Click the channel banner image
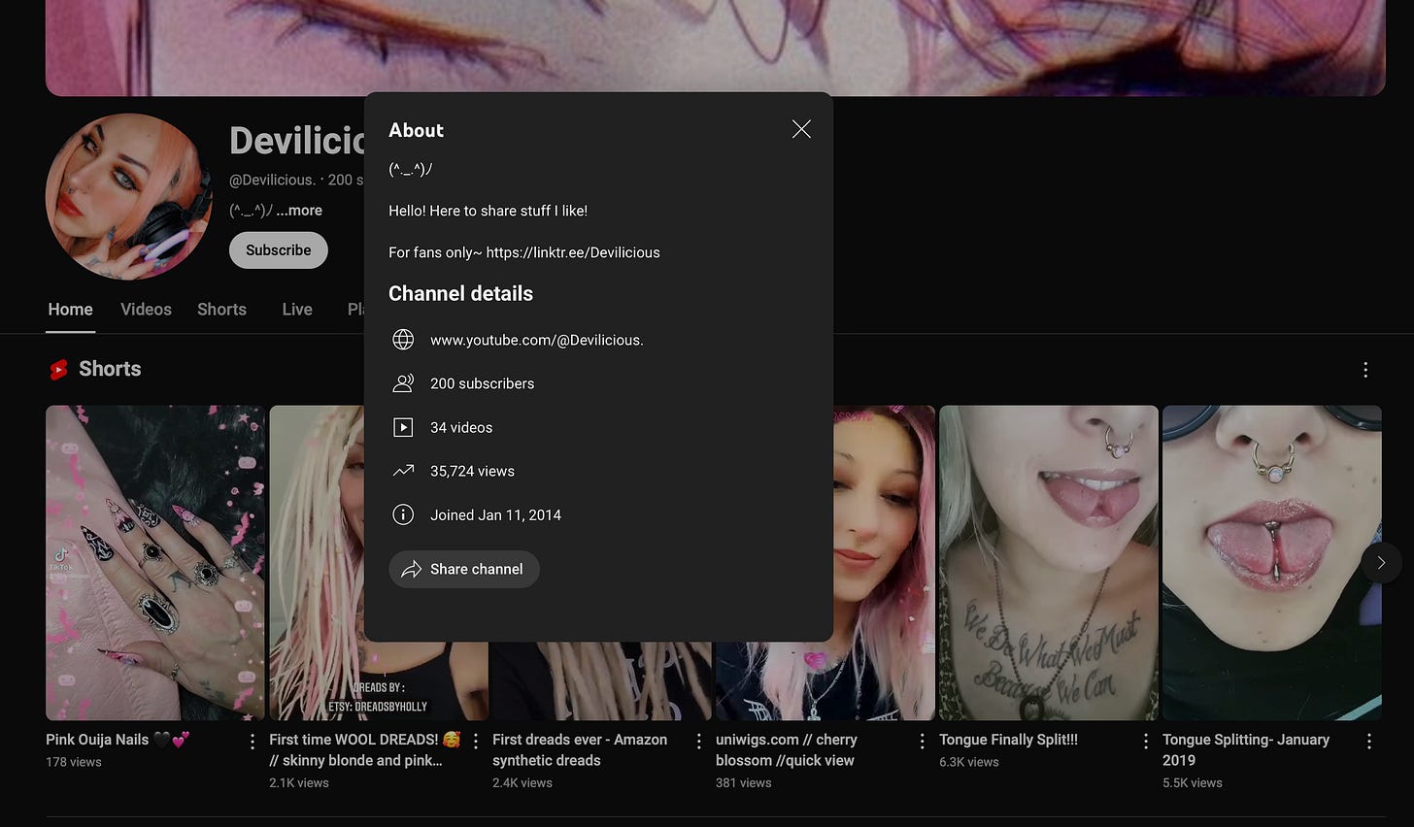1414x827 pixels. [716, 48]
